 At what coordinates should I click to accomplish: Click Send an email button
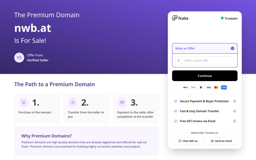(x=221, y=141)
